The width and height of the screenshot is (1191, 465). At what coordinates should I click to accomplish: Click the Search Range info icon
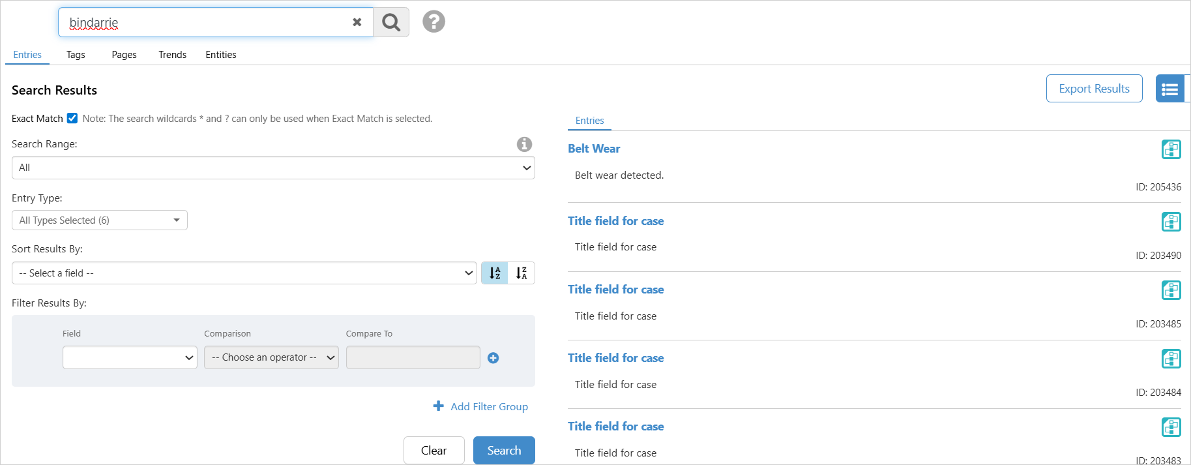[x=524, y=144]
